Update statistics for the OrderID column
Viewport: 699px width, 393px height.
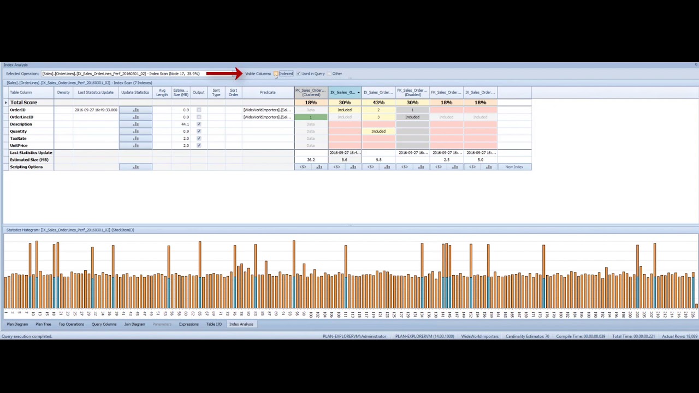point(135,110)
